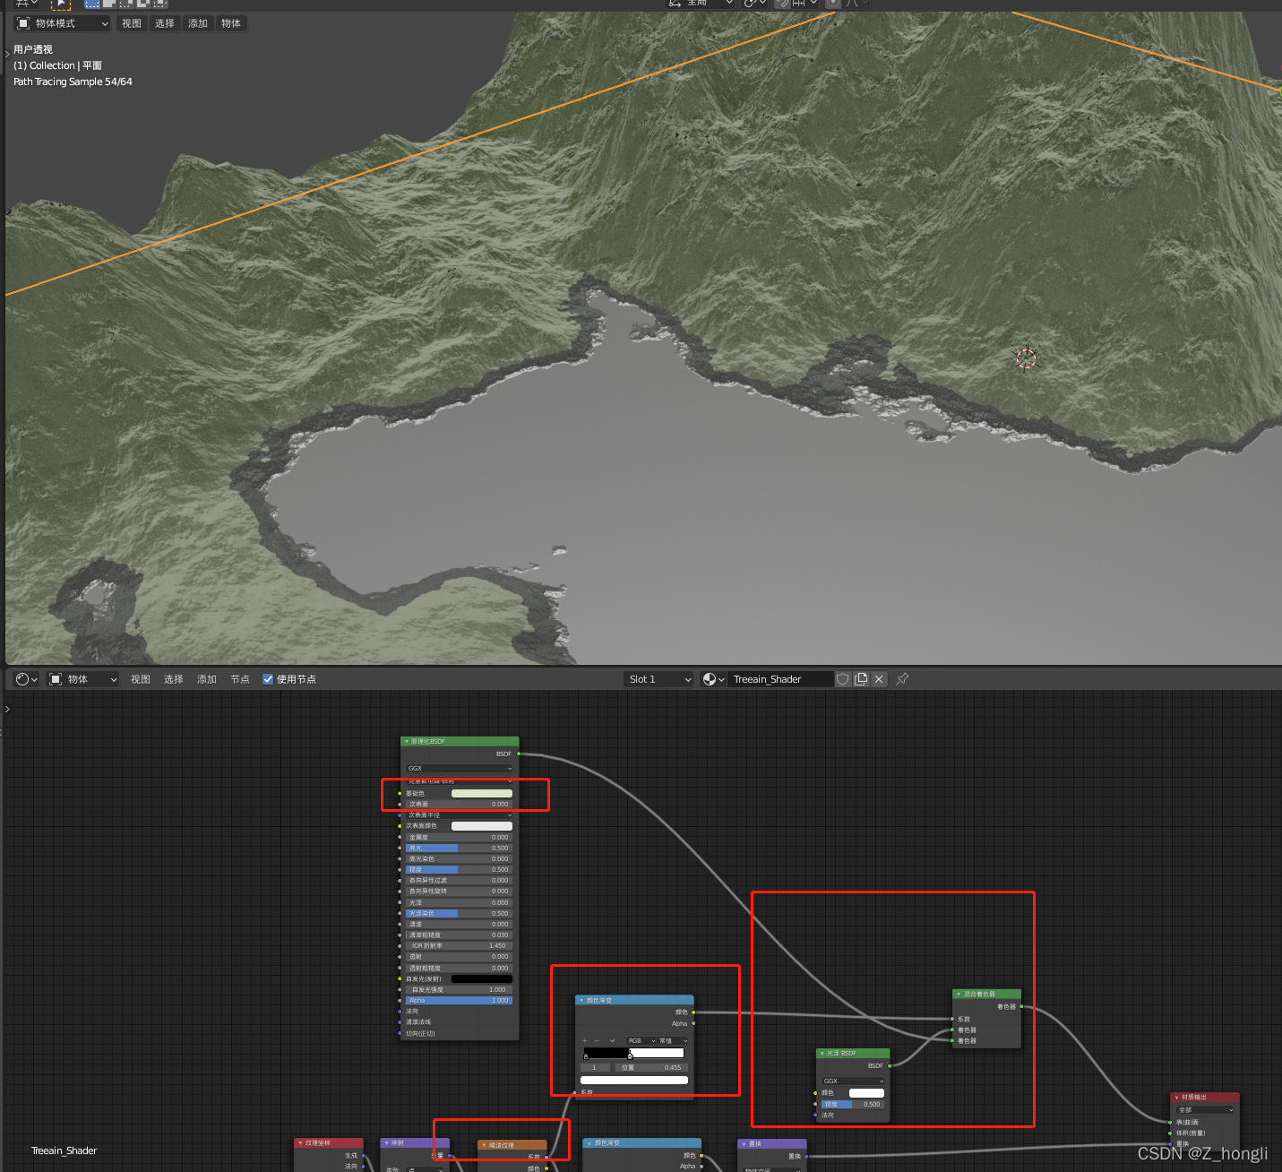Toggle the 使用节点 checkbox

[268, 679]
